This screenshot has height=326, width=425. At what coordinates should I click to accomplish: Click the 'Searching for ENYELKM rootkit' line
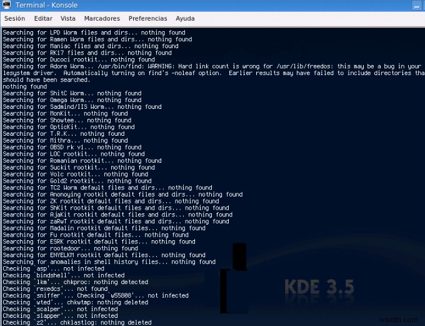point(104,255)
